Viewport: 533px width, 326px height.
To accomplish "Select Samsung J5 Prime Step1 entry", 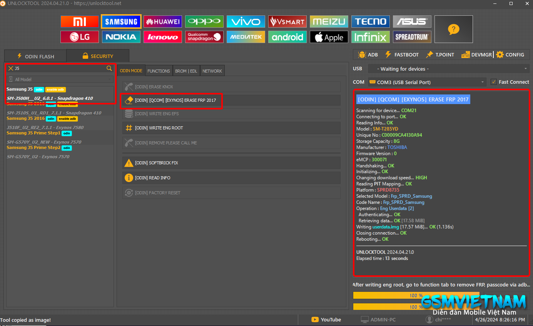I will 33,133.
